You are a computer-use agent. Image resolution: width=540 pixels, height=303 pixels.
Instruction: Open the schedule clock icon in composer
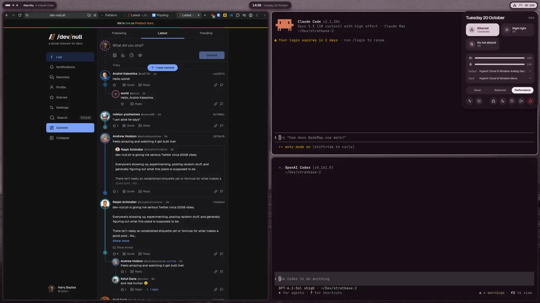[132, 55]
